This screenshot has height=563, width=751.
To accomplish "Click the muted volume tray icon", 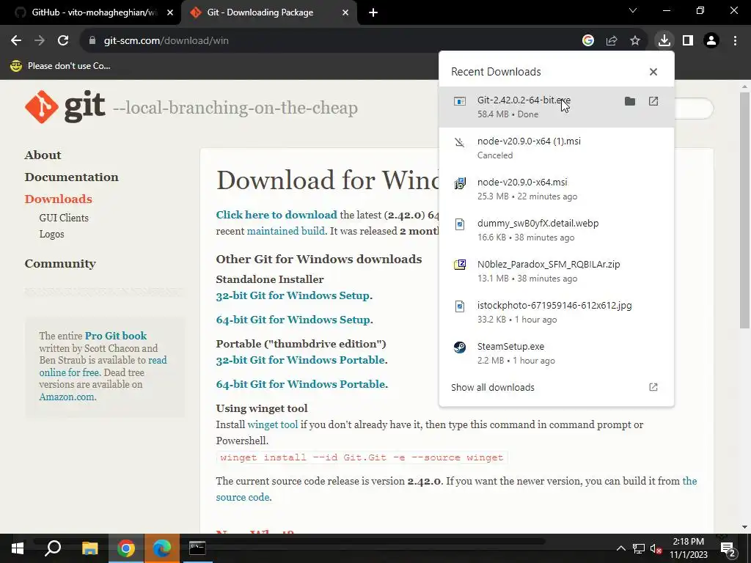I will pyautogui.click(x=656, y=548).
